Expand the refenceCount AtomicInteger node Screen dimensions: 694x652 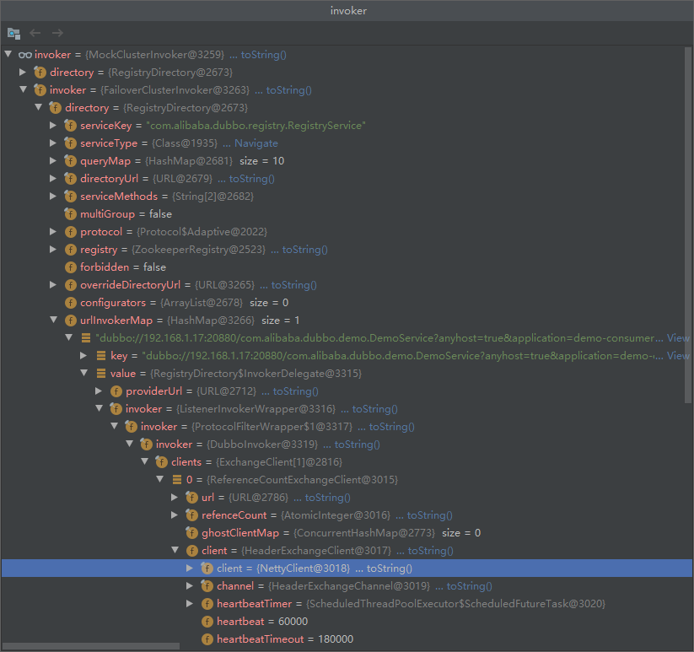(175, 515)
